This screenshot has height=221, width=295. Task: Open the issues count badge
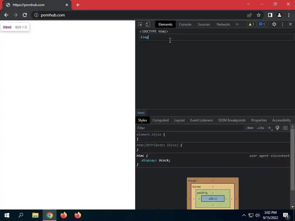(x=262, y=24)
